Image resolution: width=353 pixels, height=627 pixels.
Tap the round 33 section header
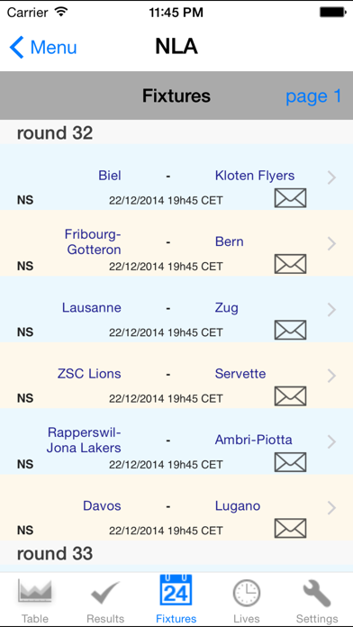tap(176, 553)
